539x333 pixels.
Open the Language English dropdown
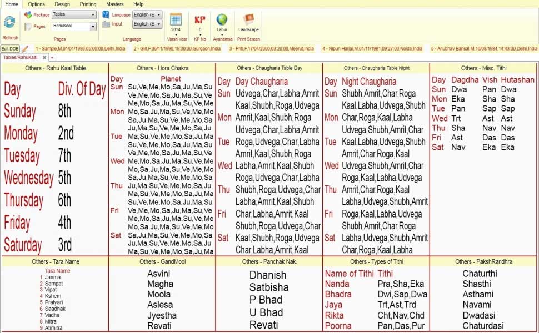tap(147, 15)
